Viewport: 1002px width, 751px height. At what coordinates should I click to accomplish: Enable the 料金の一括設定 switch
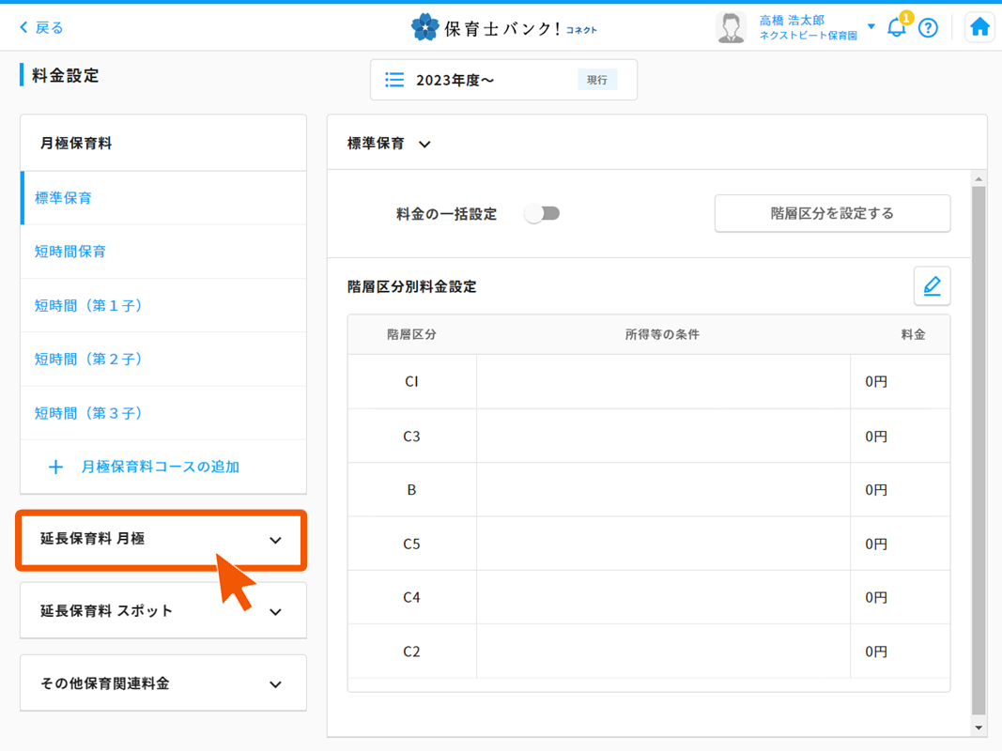point(542,213)
